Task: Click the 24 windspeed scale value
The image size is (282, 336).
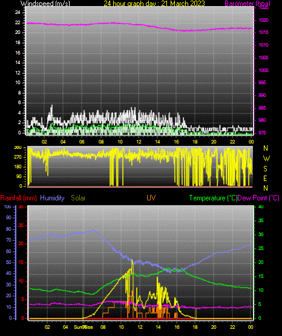Action: tap(18, 12)
